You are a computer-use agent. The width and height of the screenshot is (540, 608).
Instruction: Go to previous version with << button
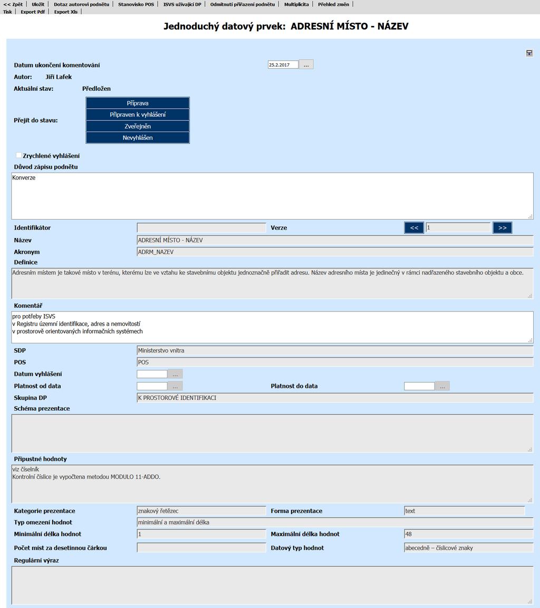tap(414, 227)
